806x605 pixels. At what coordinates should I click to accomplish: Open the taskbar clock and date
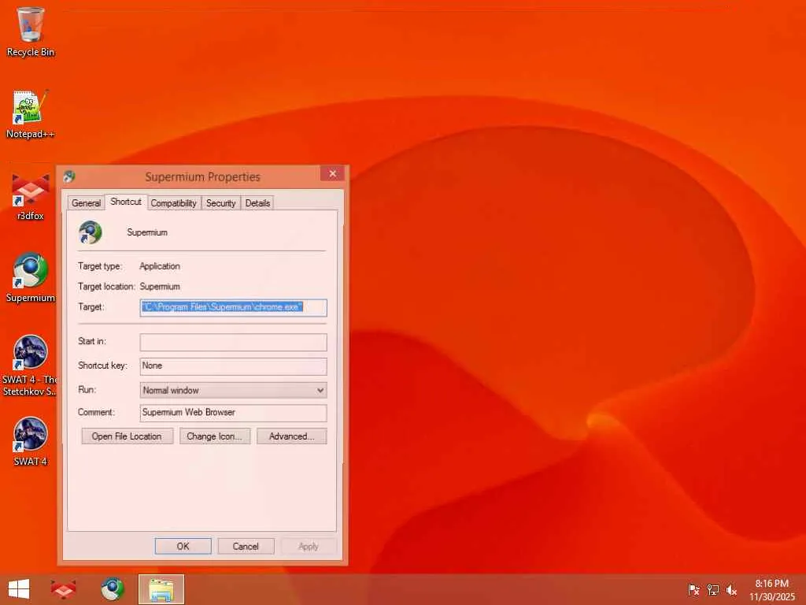(772, 589)
